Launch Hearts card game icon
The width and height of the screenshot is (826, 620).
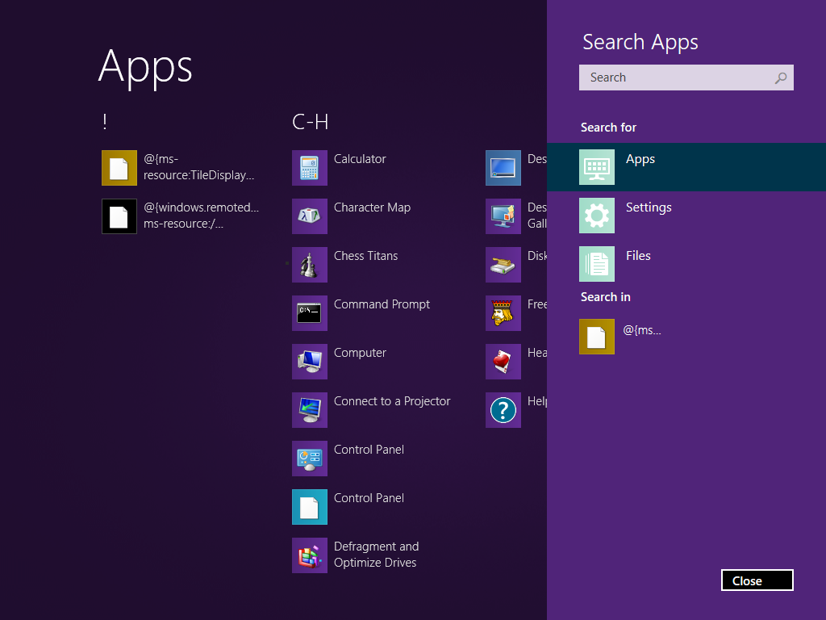pos(503,362)
